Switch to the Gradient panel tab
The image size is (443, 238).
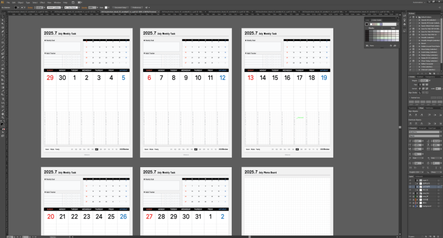[420, 77]
